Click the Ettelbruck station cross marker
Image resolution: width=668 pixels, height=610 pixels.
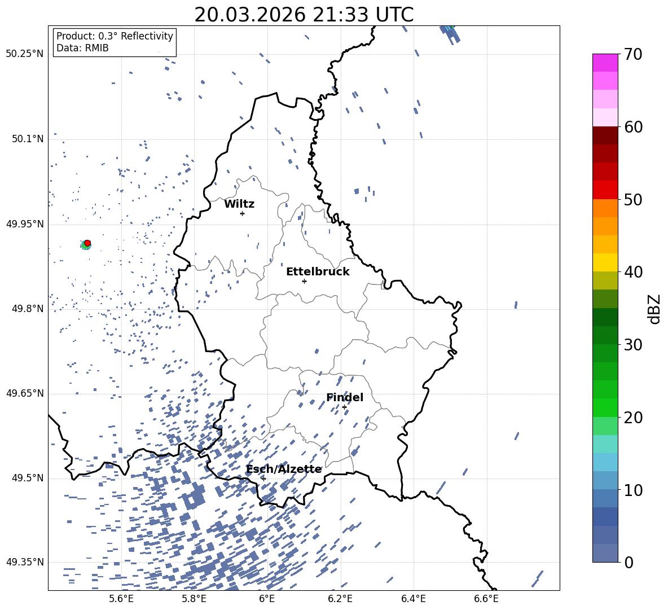(x=304, y=281)
